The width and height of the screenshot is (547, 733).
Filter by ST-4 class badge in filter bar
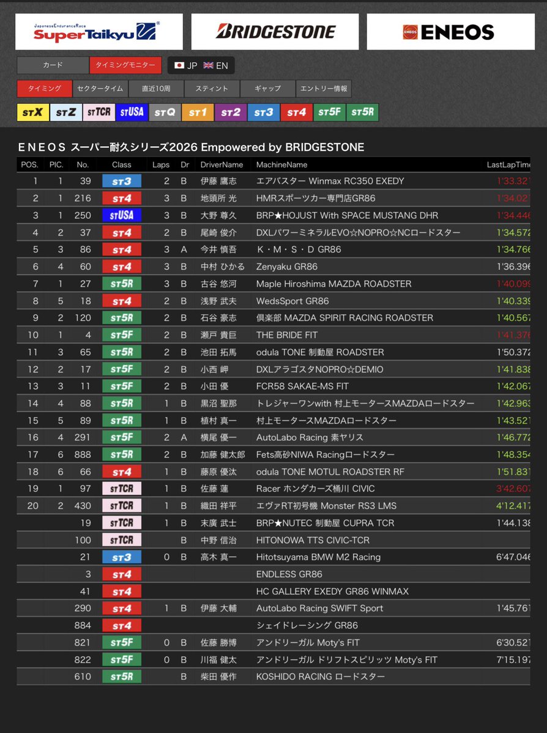[297, 112]
